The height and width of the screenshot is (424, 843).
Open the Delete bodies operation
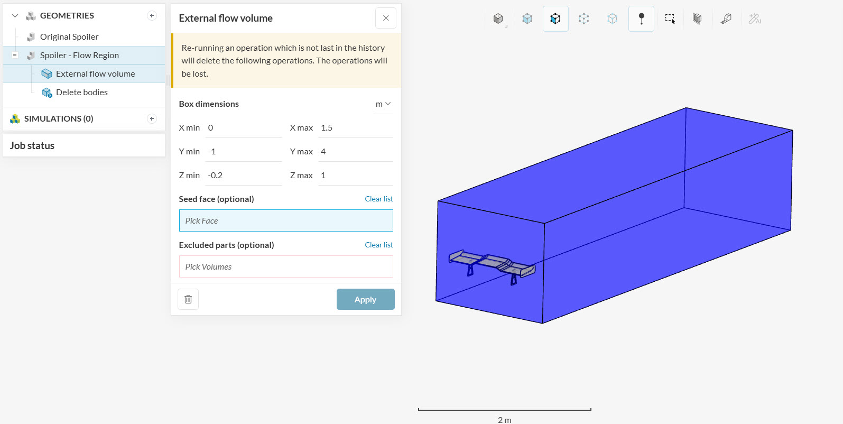pyautogui.click(x=81, y=93)
